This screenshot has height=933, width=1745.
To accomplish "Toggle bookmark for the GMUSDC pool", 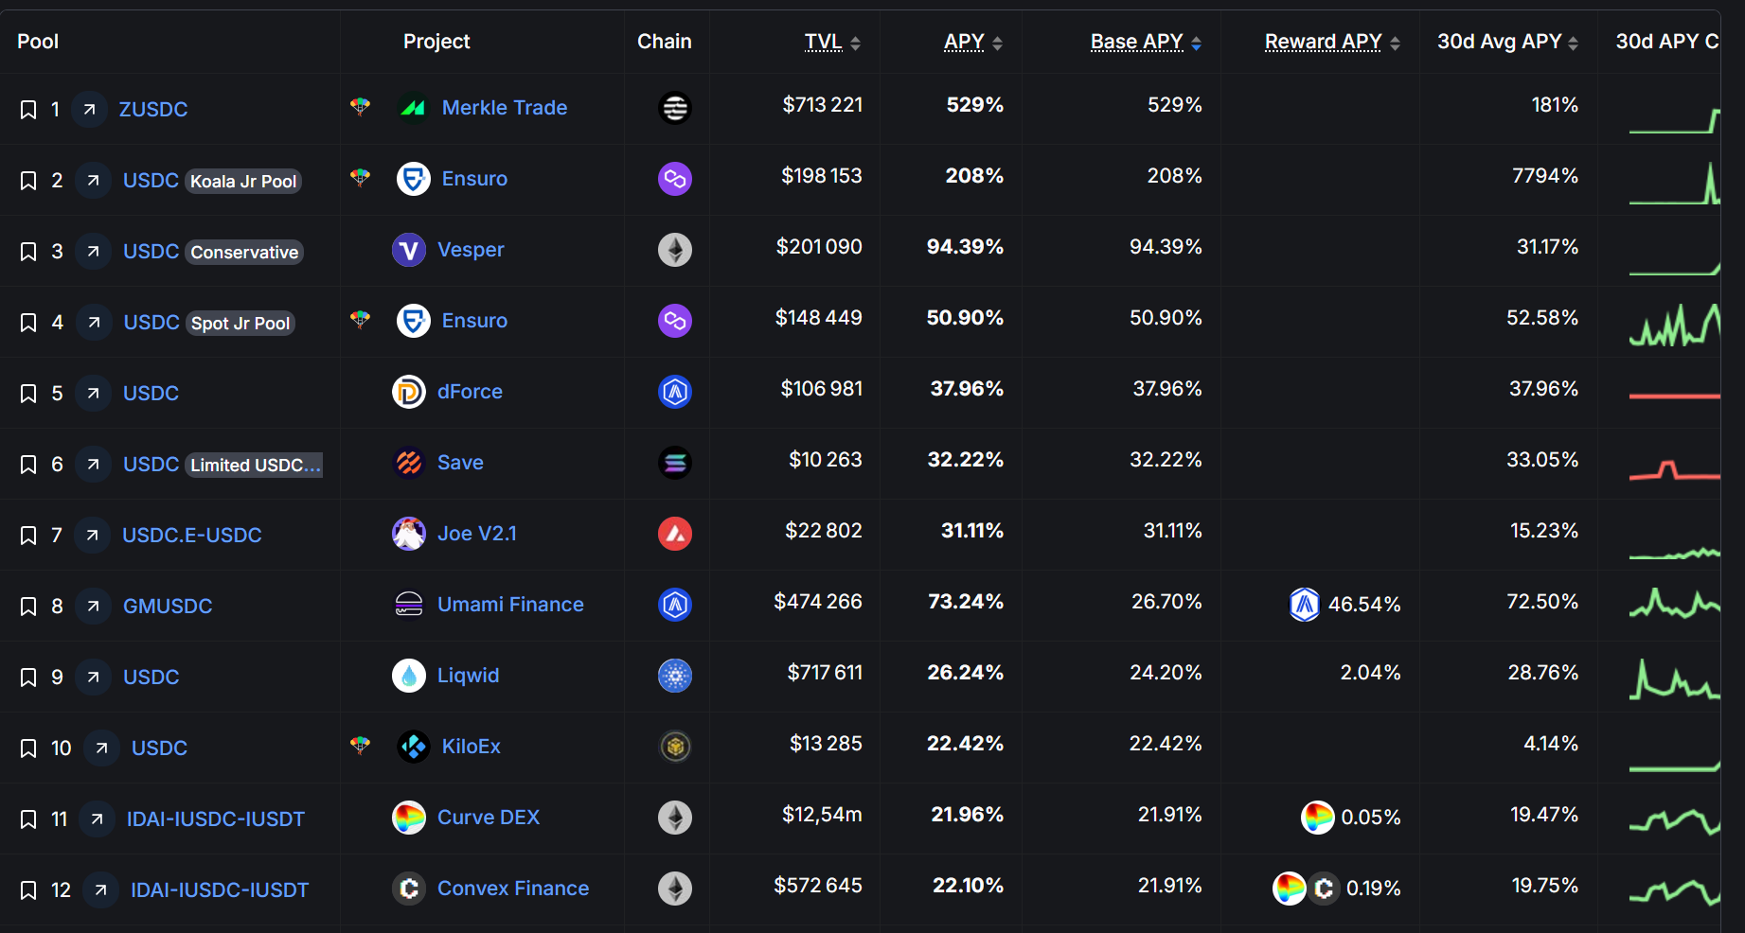I will pos(28,607).
